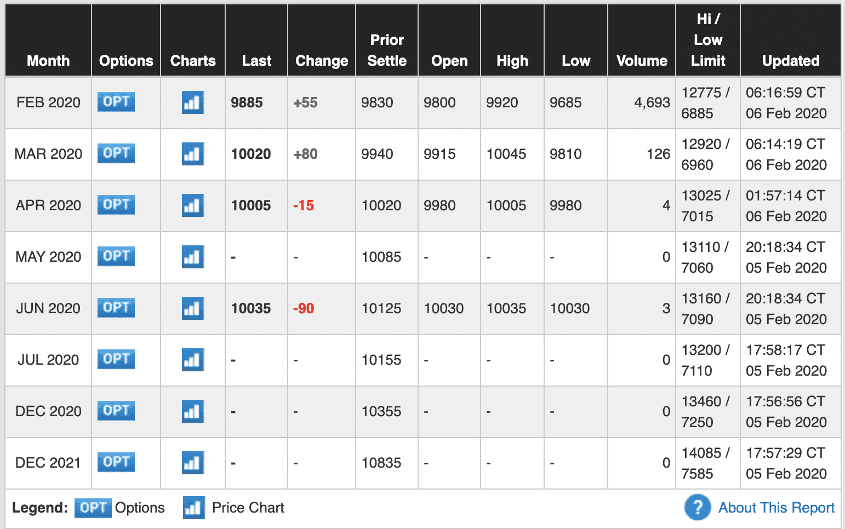The height and width of the screenshot is (529, 845).
Task: Click the red -90 change value
Action: pos(304,308)
